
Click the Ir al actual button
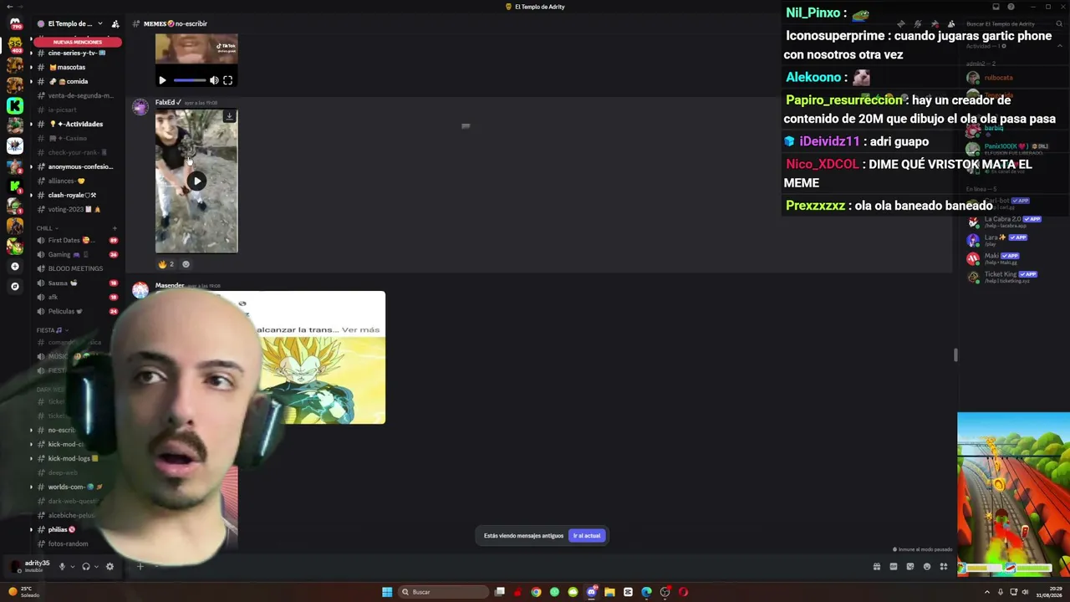[587, 536]
